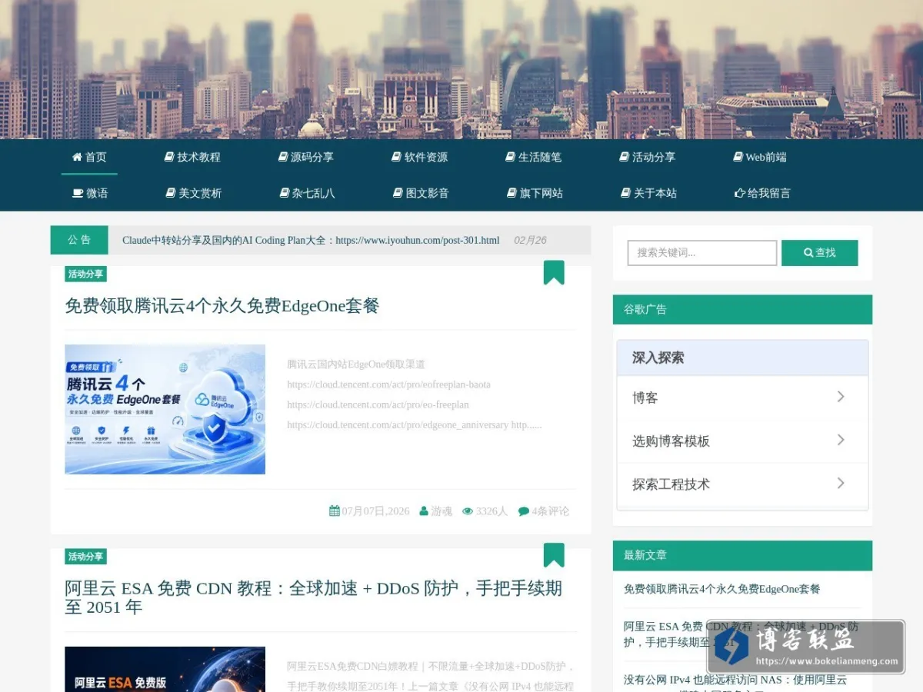Click the 活动分享 tag on the 阿里云 ESA post
This screenshot has width=923, height=692.
(85, 557)
